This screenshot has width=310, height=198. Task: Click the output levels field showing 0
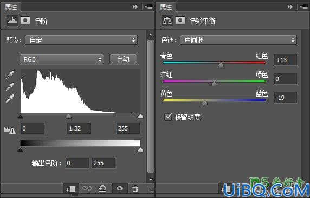[77, 163]
